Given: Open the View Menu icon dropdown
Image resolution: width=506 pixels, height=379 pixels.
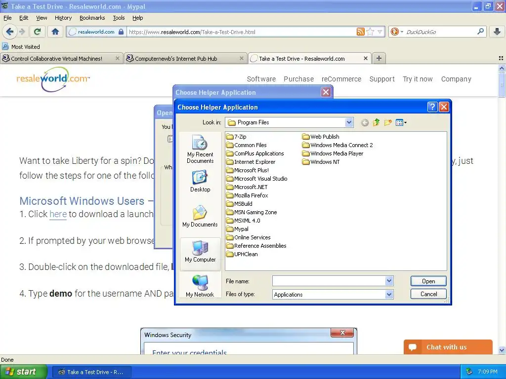Looking at the screenshot, I should pyautogui.click(x=401, y=122).
